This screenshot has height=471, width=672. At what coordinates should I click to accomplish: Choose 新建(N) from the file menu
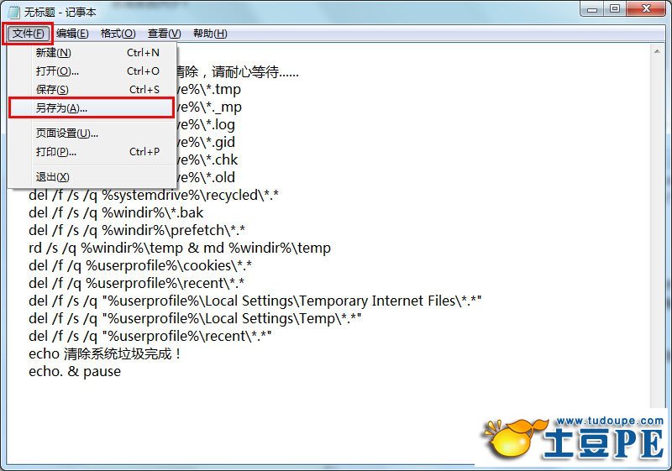coord(98,53)
